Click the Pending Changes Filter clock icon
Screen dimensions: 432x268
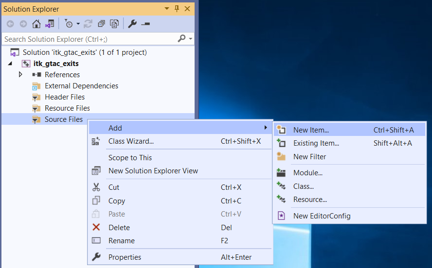(x=69, y=24)
